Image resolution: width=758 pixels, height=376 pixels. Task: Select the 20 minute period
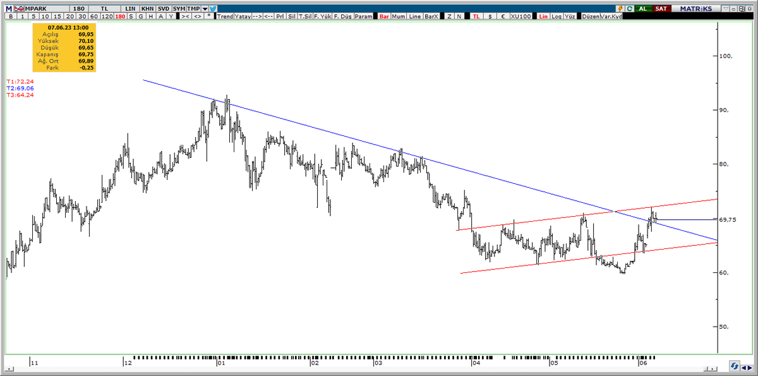click(69, 16)
